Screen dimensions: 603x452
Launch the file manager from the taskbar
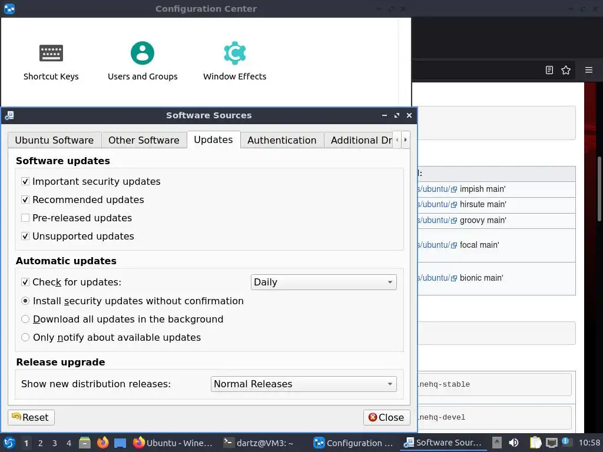(85, 443)
